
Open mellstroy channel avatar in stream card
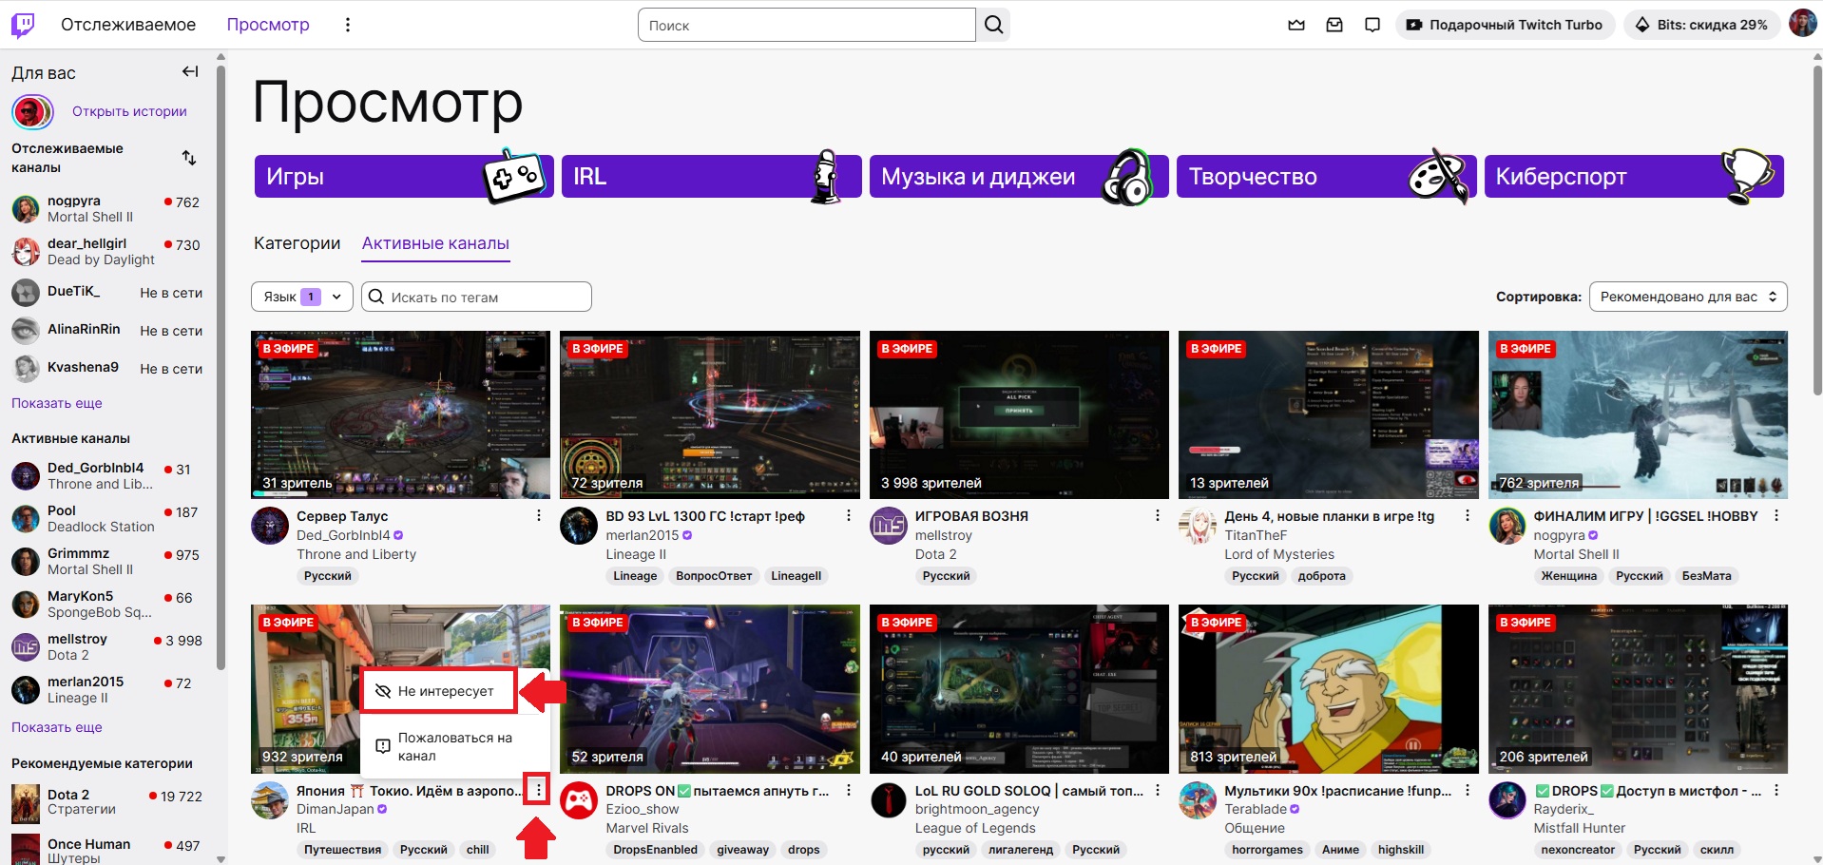[889, 526]
